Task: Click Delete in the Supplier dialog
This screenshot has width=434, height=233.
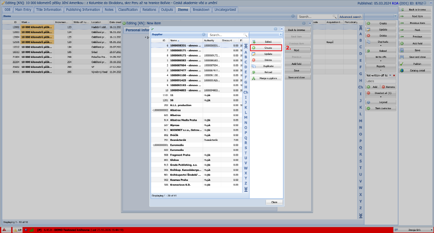Action: pos(266,60)
